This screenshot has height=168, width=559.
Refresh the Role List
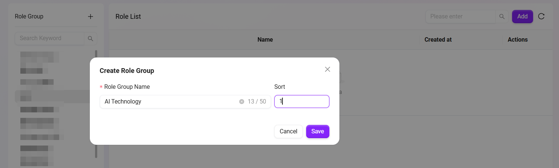click(541, 16)
